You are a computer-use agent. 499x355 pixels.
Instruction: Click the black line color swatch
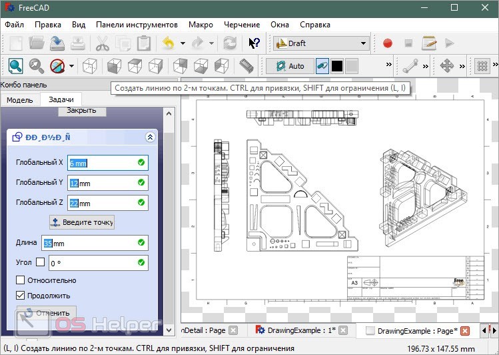(337, 66)
